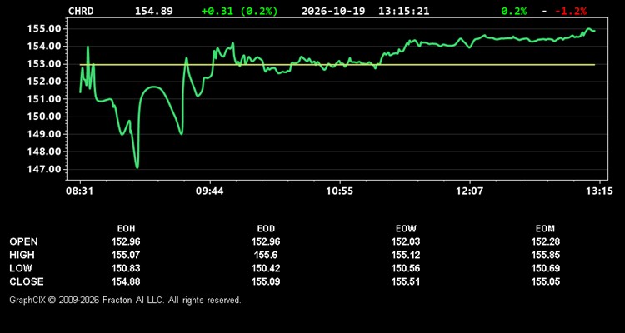Click the EOW column header
The image size is (625, 333).
point(406,229)
